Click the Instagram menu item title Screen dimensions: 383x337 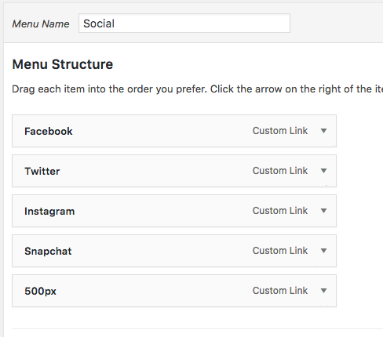(49, 212)
